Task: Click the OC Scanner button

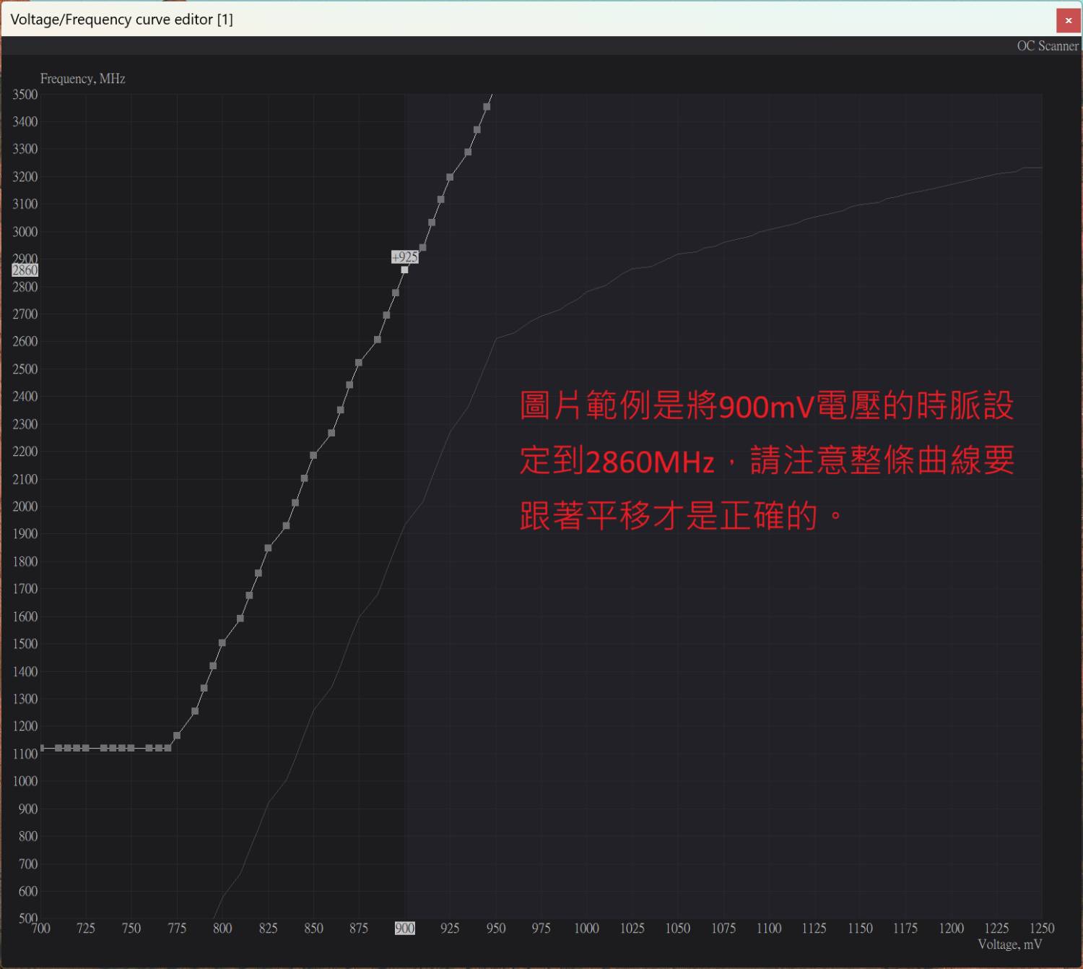Action: pyautogui.click(x=1047, y=46)
